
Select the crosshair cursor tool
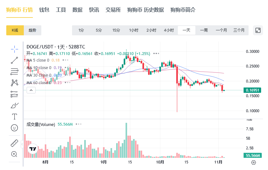pyautogui.click(x=14, y=48)
